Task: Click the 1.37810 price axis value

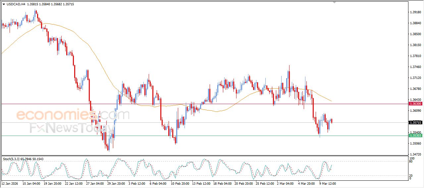Action: point(415,56)
